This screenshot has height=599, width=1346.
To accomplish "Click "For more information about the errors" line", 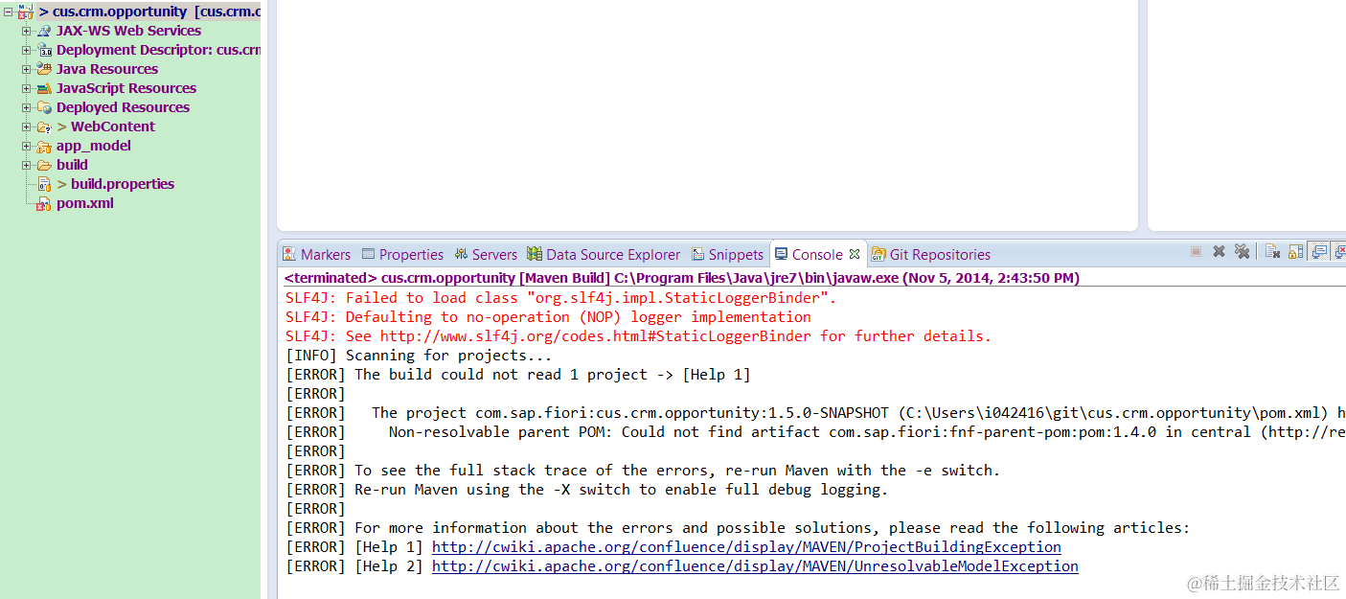I will point(738,528).
